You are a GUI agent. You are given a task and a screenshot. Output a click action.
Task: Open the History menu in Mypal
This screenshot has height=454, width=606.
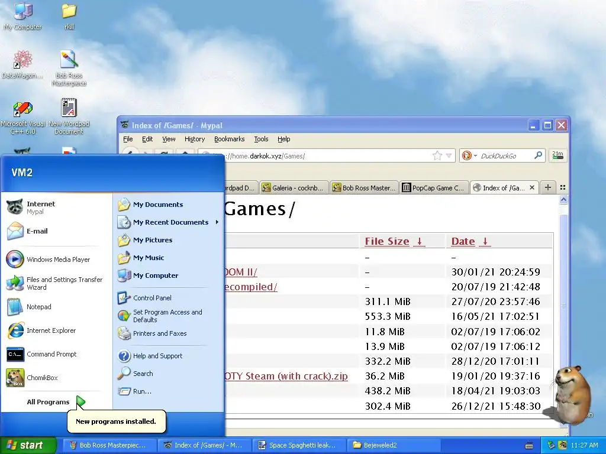coord(194,139)
